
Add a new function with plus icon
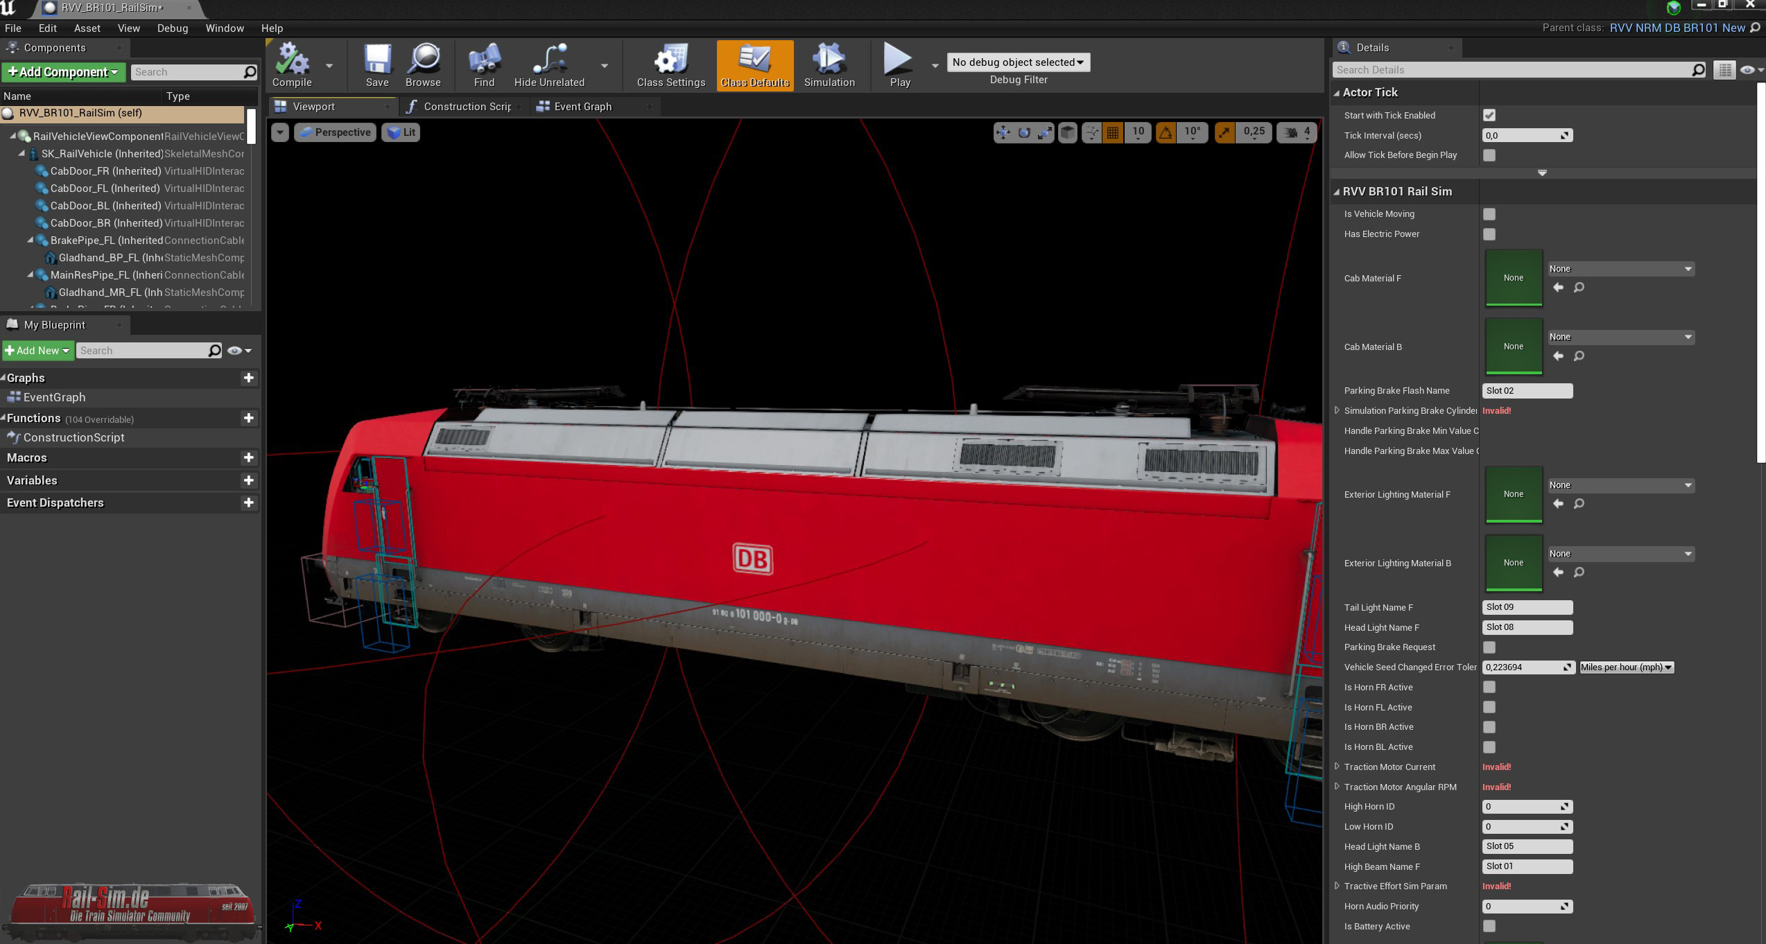(x=249, y=418)
